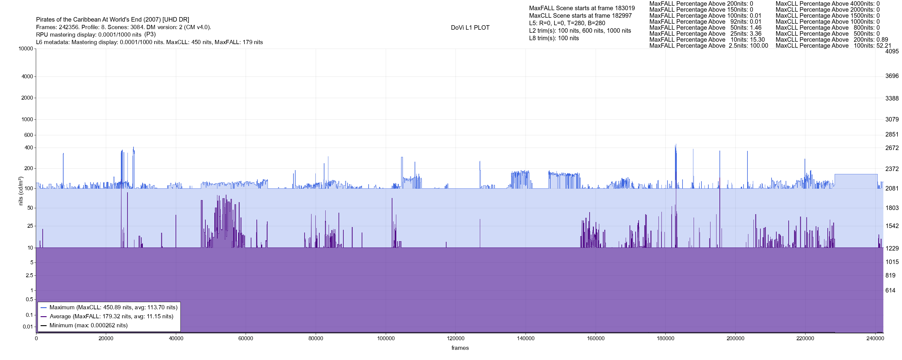
Task: Click the 4095 label on the right axis
Action: [892, 51]
